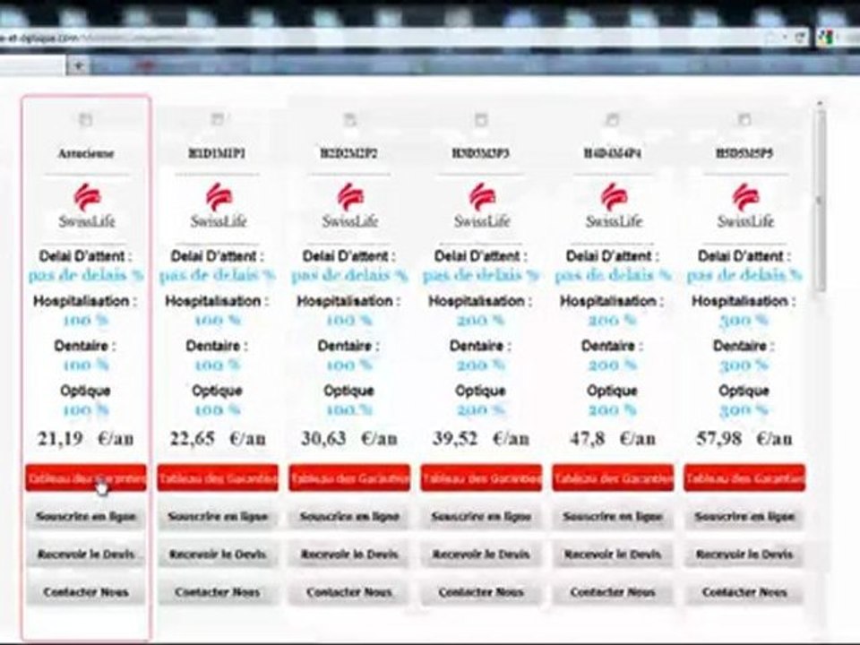860x645 pixels.
Task: Tick the checkbox above the 21,19 €/an offer
Action: pyautogui.click(x=86, y=119)
